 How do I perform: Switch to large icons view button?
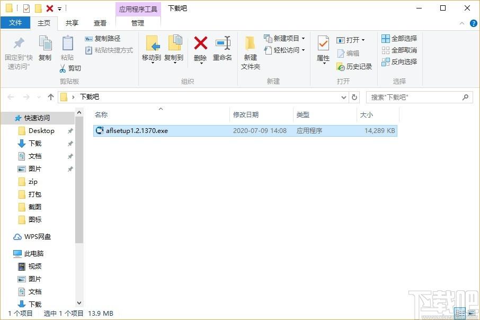[472, 313]
